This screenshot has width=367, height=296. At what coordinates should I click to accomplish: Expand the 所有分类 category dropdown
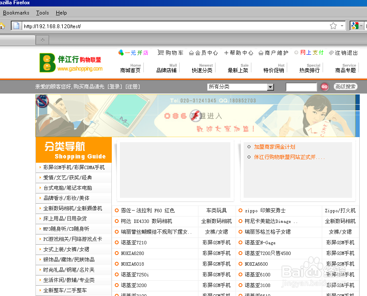point(270,87)
